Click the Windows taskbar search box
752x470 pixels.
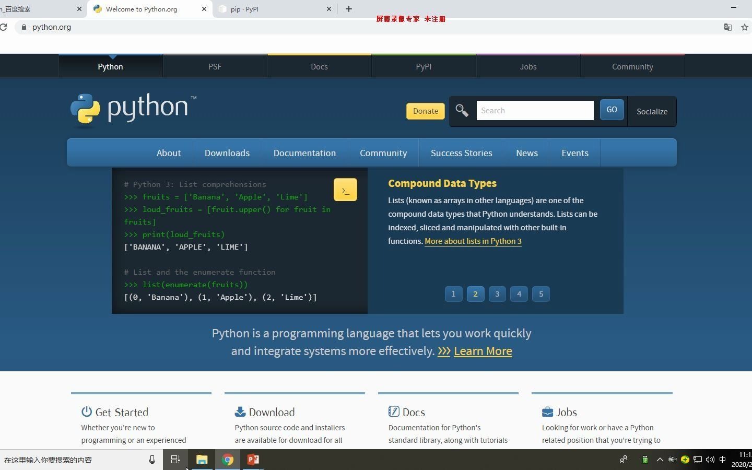tap(81, 460)
